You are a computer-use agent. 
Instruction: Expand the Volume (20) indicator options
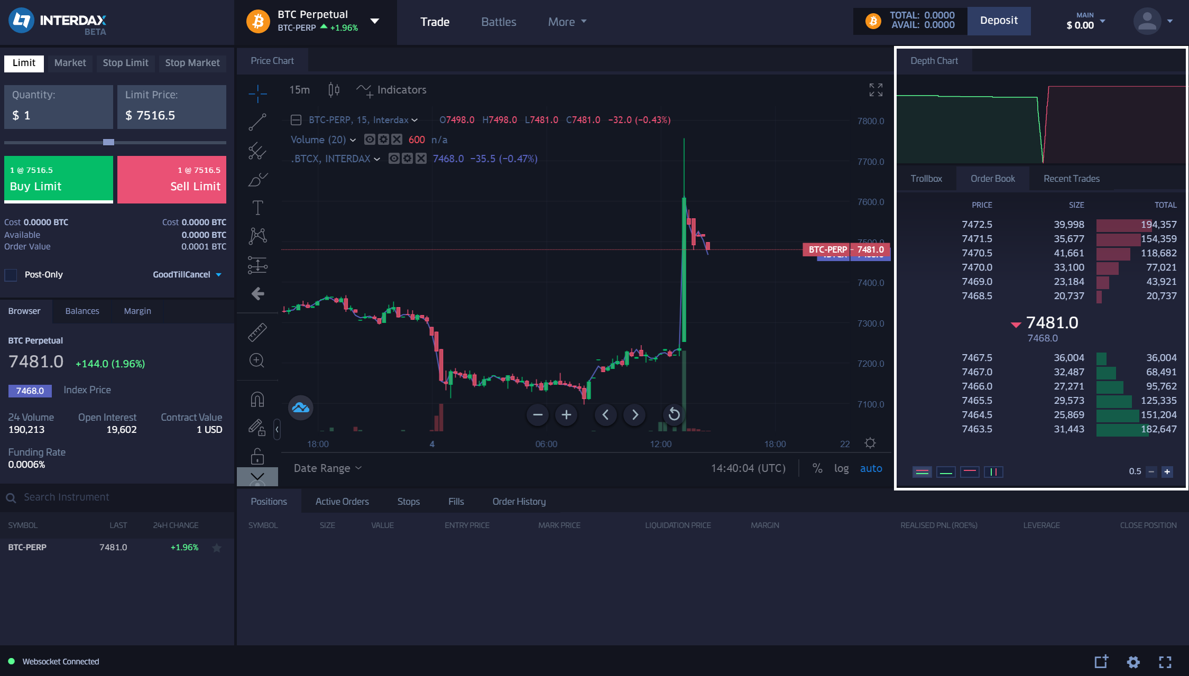[353, 140]
